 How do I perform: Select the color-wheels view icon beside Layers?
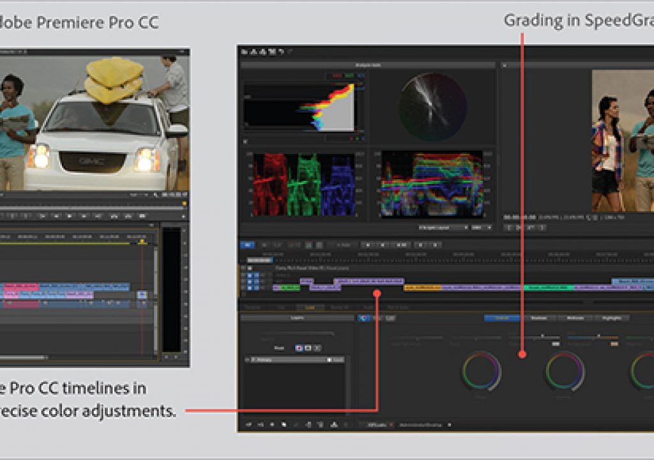coord(363,318)
